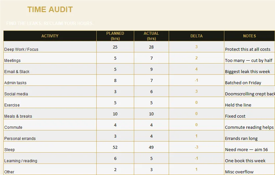Click the delta cell for Admin tasks
This screenshot has width=275, height=175.
point(196,80)
